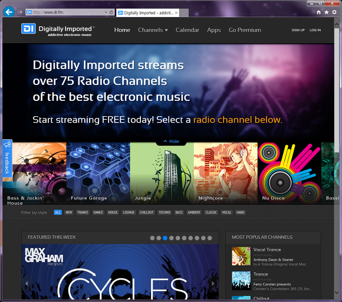Open browser Tools gear icon
Screen dimensions: 342x302
[x=334, y=12]
